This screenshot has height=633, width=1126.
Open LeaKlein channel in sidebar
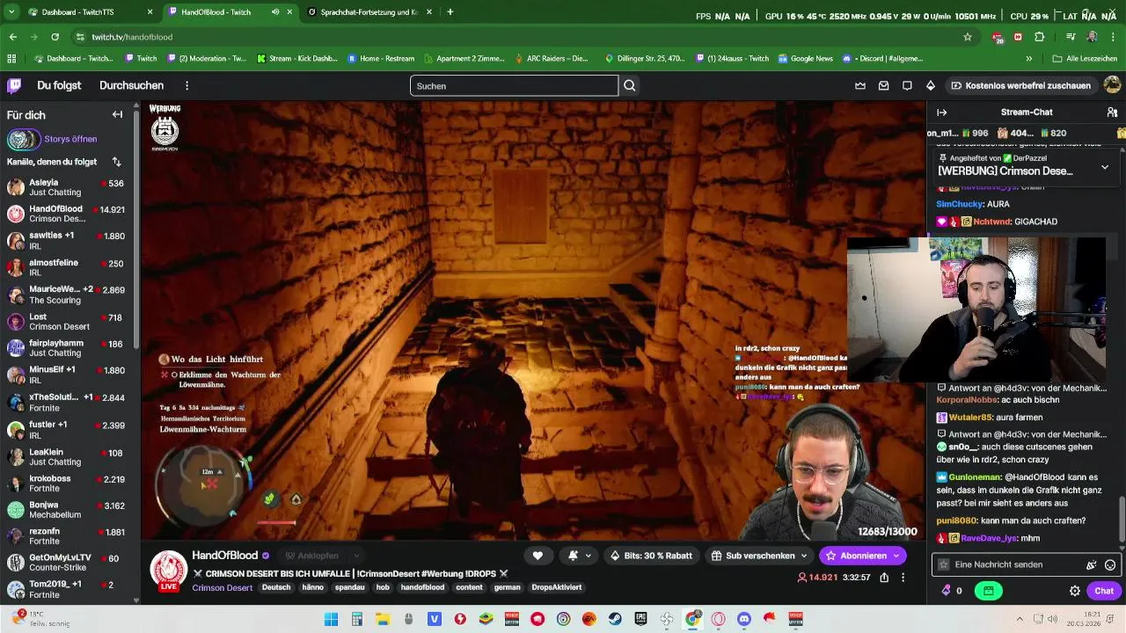66,457
